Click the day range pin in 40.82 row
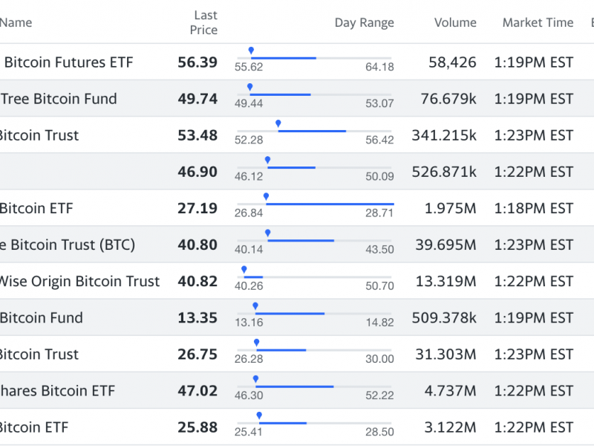This screenshot has width=594, height=446. tap(244, 270)
